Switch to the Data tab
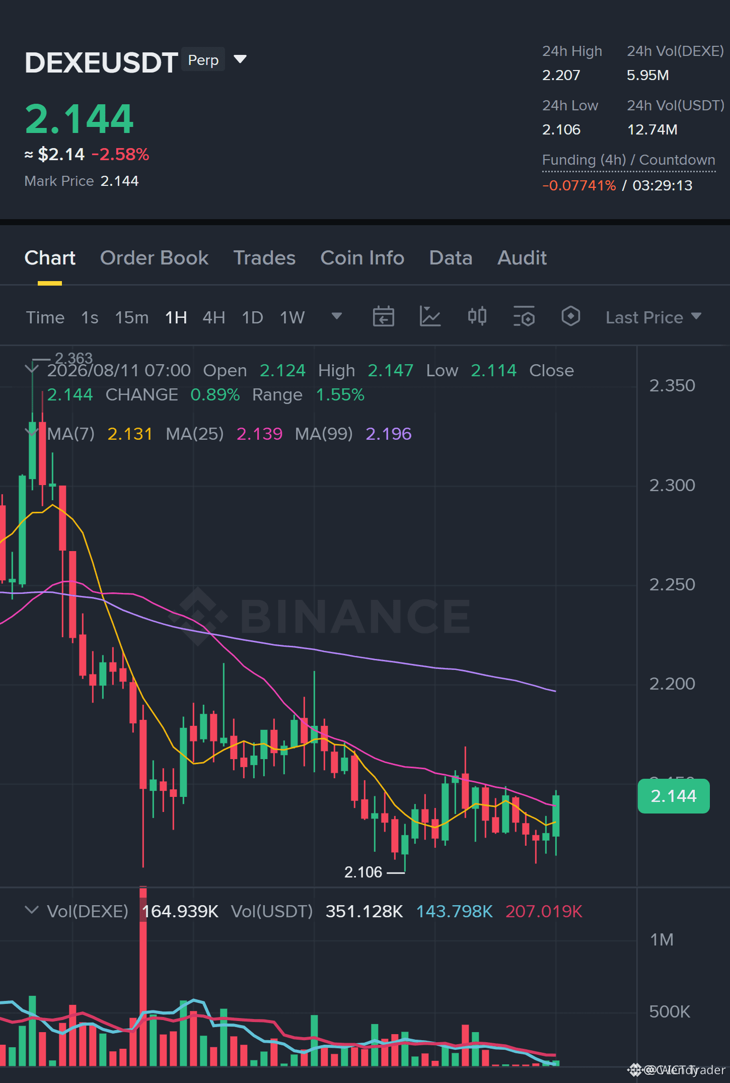Screen dimensions: 730x1083 pyautogui.click(x=451, y=258)
